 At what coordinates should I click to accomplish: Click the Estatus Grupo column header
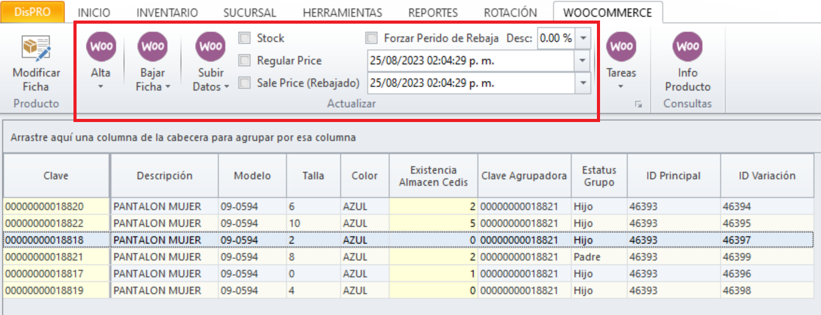(599, 176)
